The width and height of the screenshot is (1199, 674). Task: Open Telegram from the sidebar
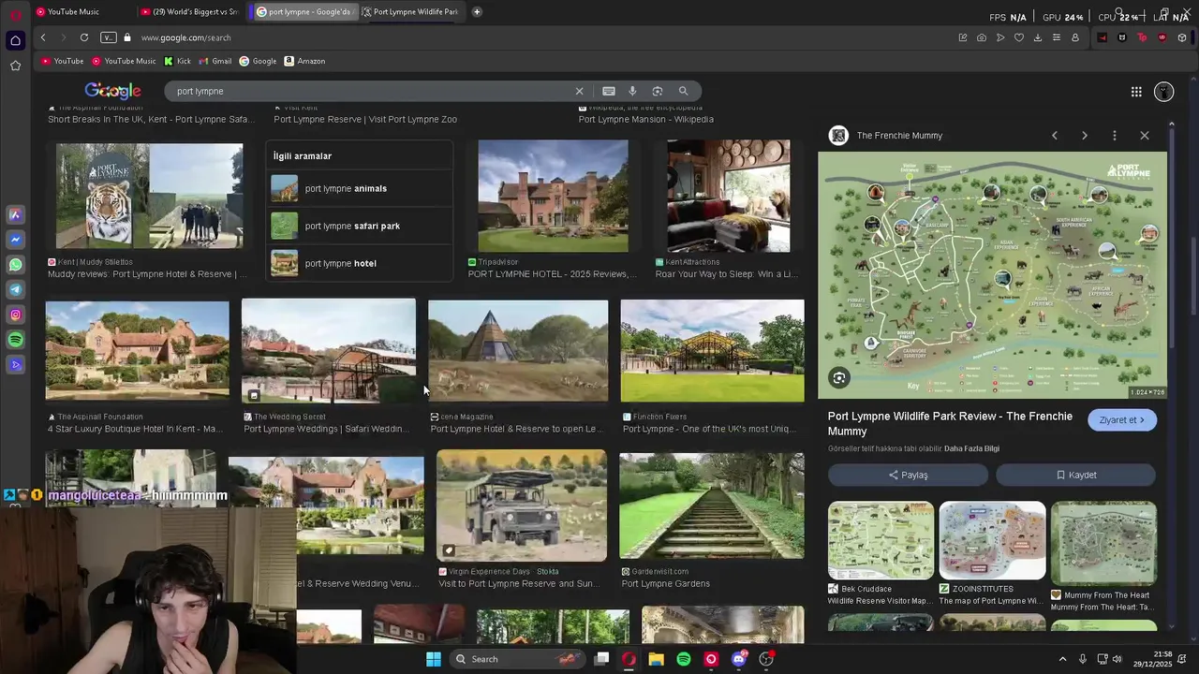(x=15, y=290)
